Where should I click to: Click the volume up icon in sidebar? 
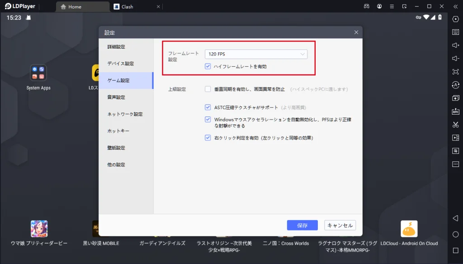tap(456, 45)
